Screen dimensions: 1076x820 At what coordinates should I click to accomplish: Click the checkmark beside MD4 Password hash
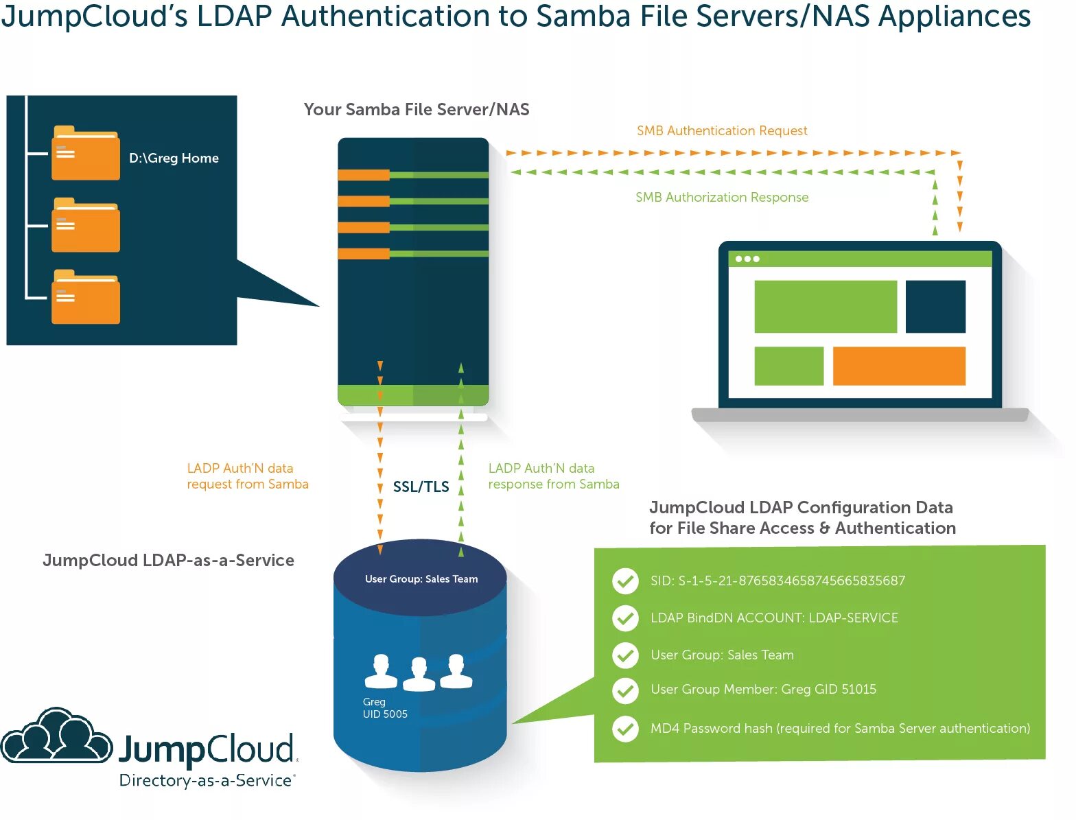625,729
